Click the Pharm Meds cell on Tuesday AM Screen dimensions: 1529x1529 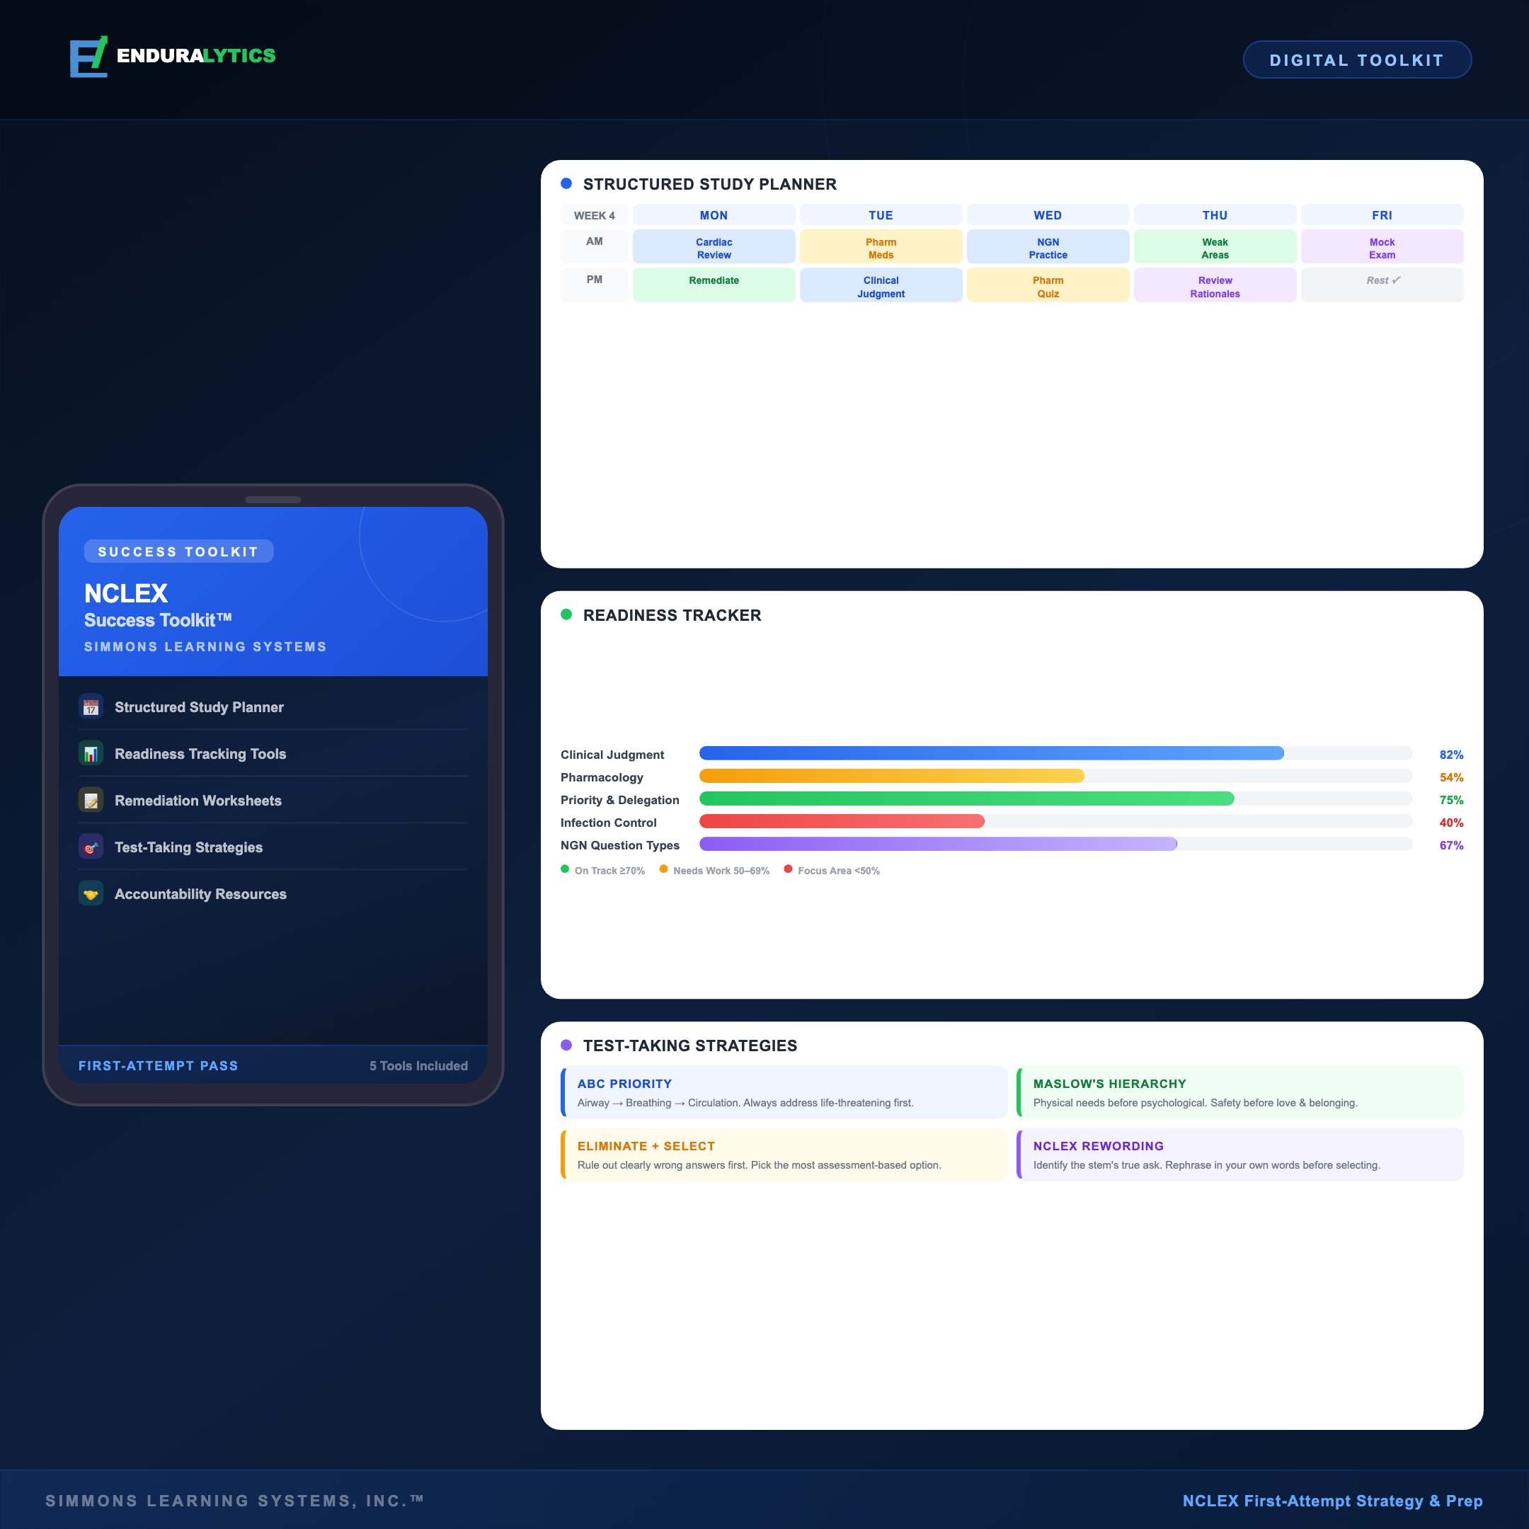pos(881,247)
